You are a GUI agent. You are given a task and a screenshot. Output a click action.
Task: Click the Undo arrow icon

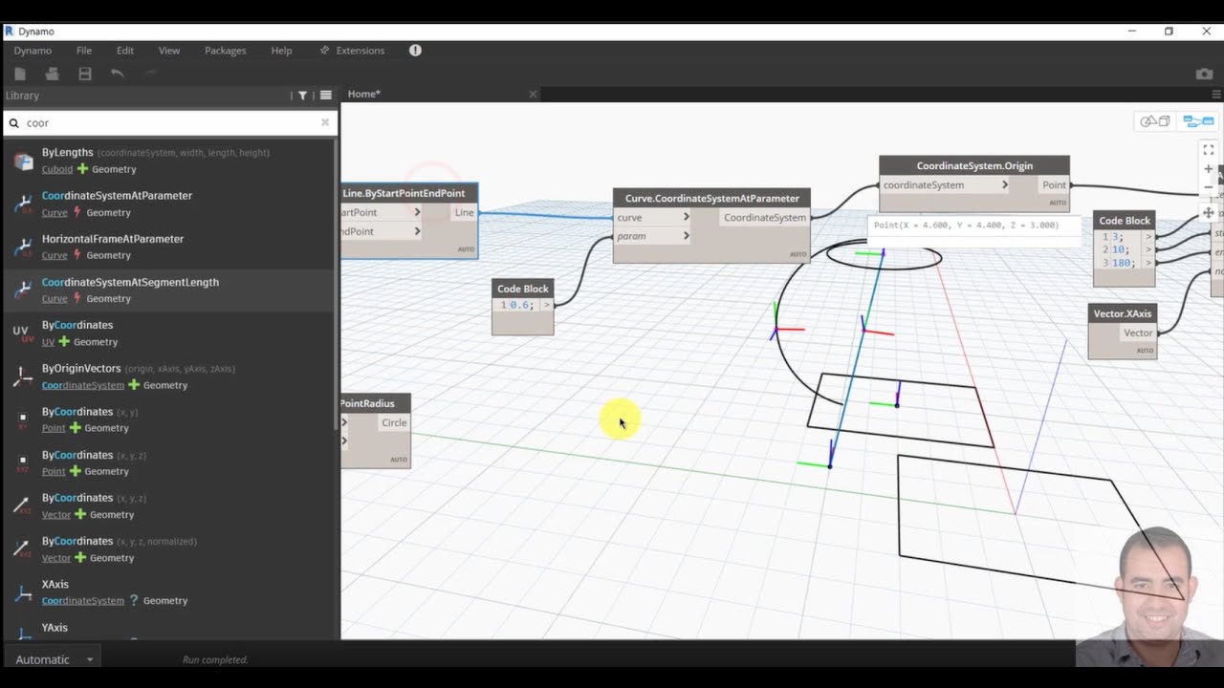coord(118,74)
